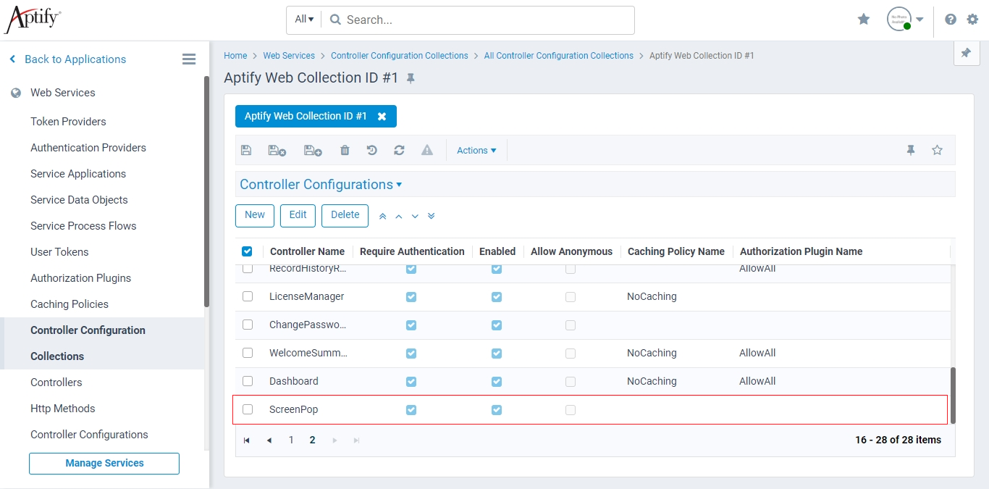
Task: Click the pin button at the top right corner
Action: click(x=966, y=54)
